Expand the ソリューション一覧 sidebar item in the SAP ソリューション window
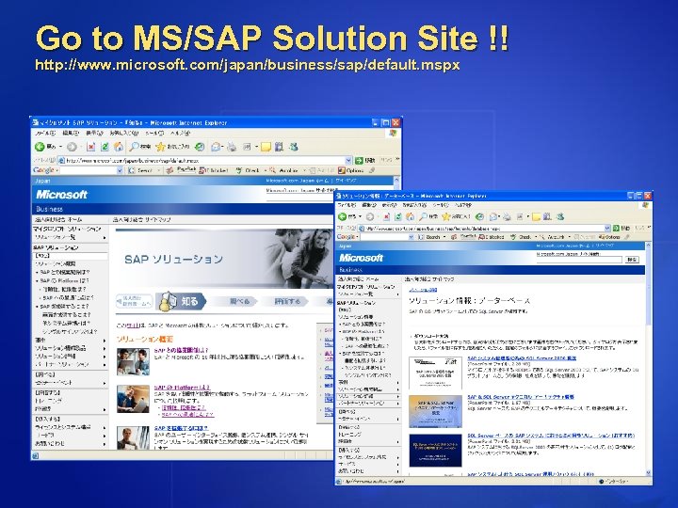Image resolution: width=678 pixels, height=508 pixels. (105, 238)
